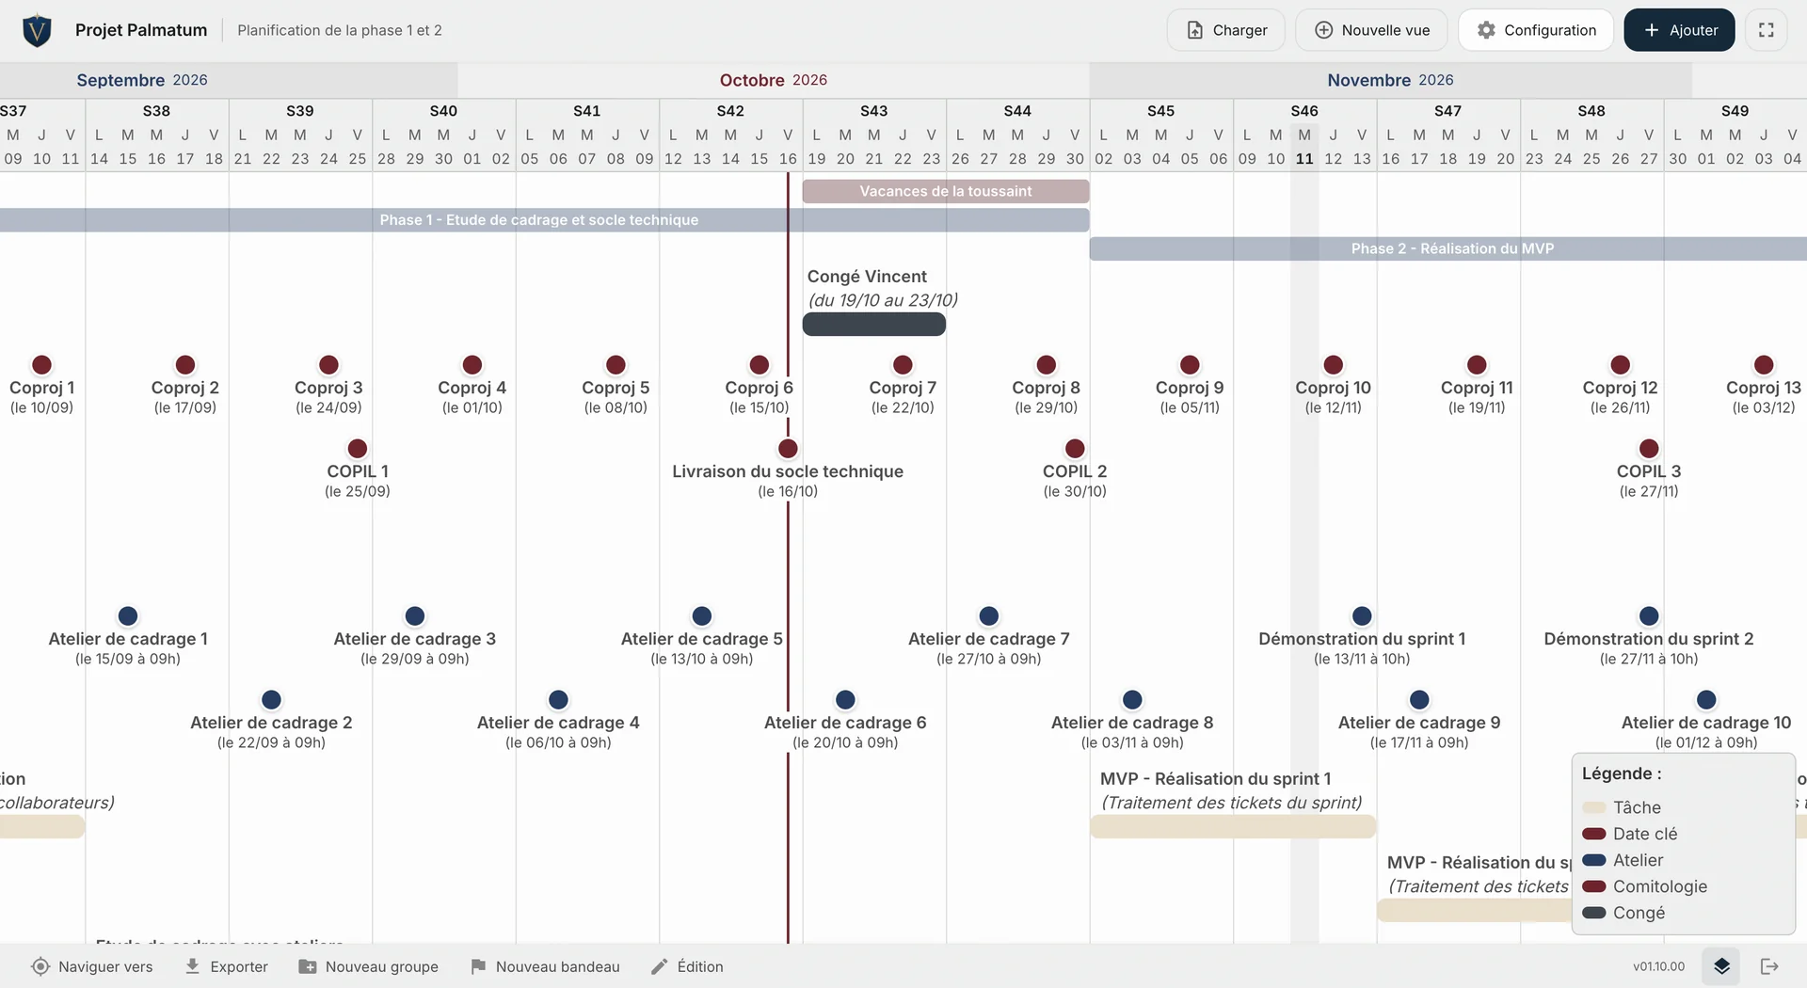This screenshot has width=1807, height=988.
Task: Open the Ajouter button
Action: pyautogui.click(x=1680, y=30)
